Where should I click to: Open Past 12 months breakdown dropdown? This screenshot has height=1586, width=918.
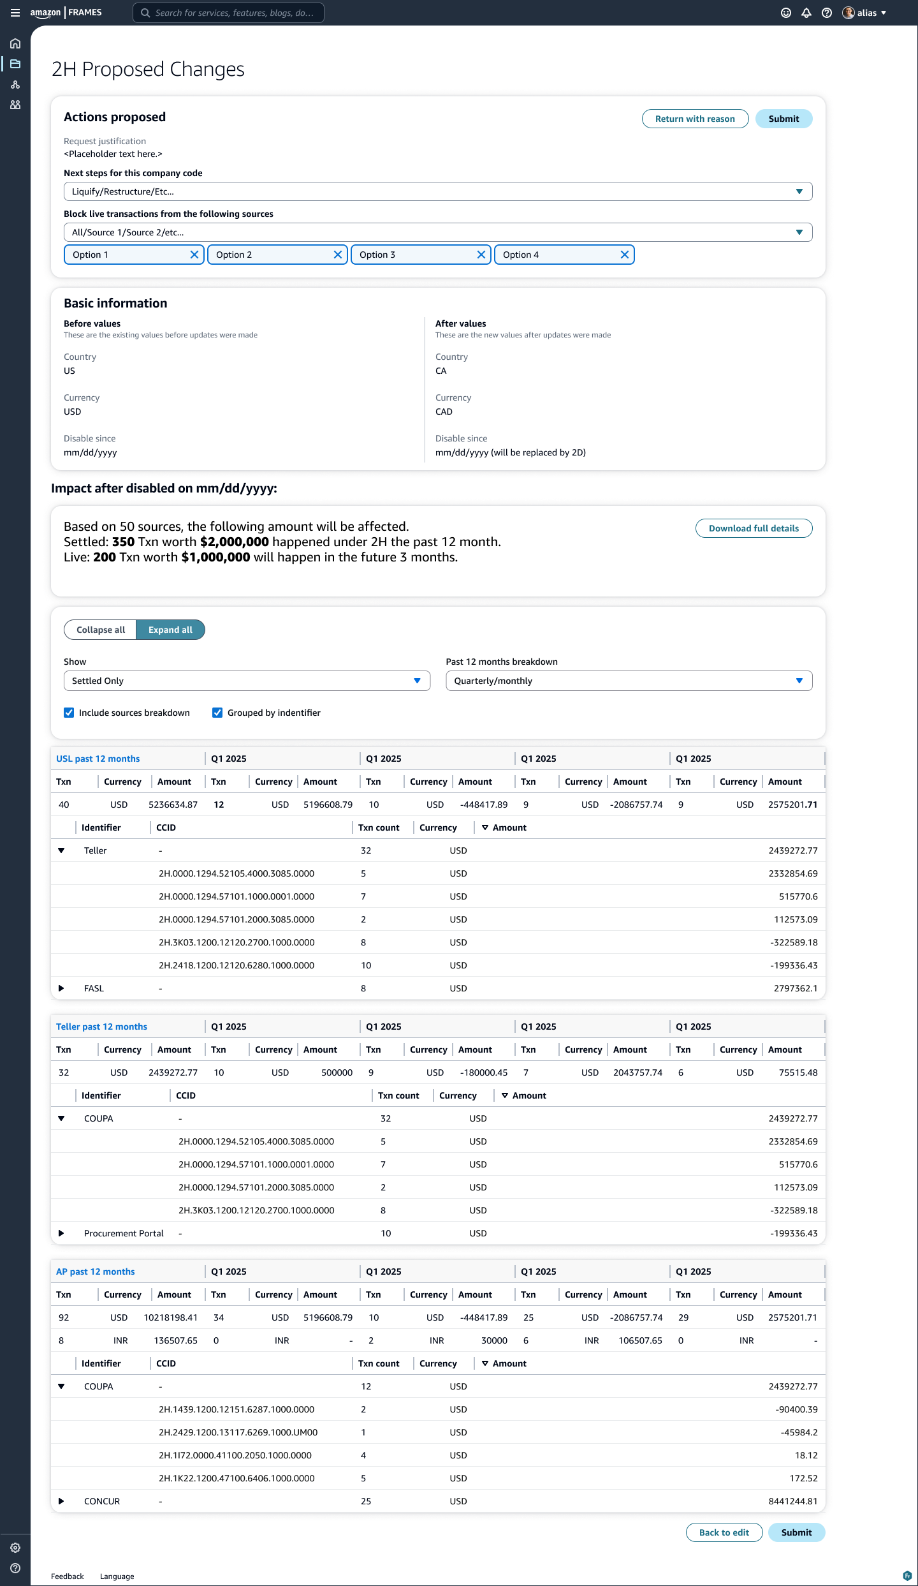click(629, 681)
